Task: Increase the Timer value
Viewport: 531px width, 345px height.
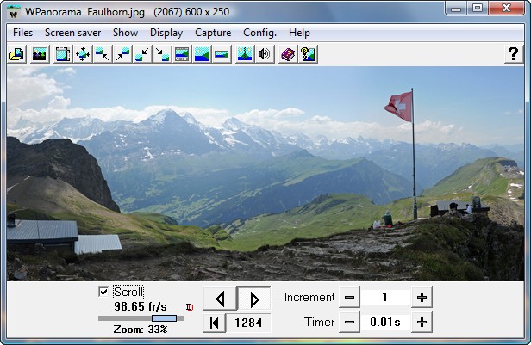Action: pos(422,323)
